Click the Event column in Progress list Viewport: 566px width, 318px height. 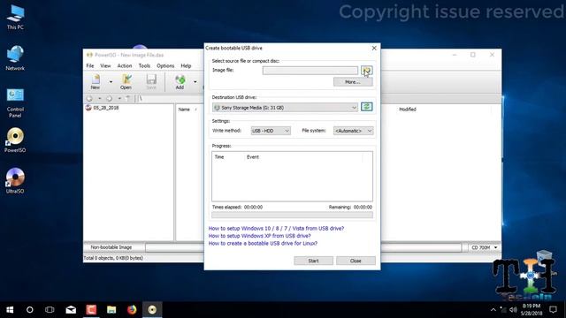click(253, 157)
